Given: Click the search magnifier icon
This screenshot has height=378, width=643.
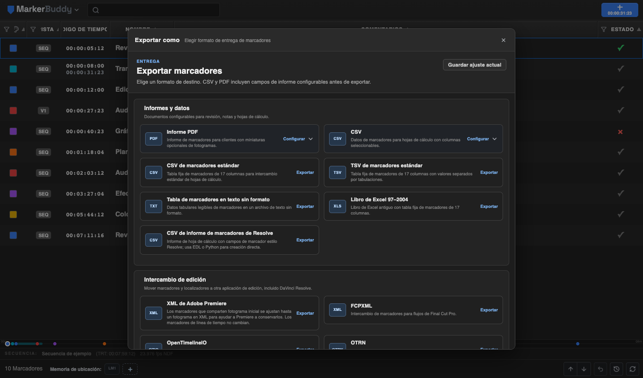Looking at the screenshot, I should [x=96, y=10].
